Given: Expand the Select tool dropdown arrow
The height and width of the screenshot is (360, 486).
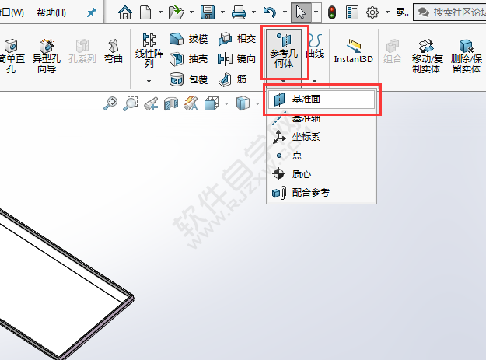Looking at the screenshot, I should (x=316, y=12).
